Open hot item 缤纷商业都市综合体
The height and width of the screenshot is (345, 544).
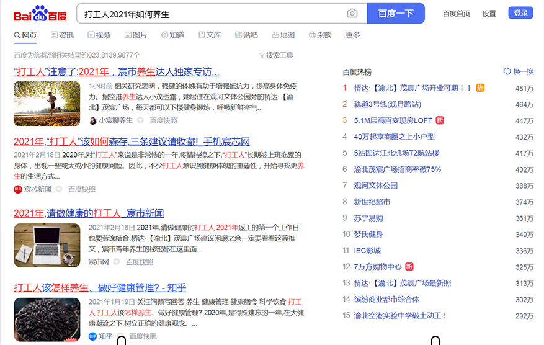(x=386, y=299)
